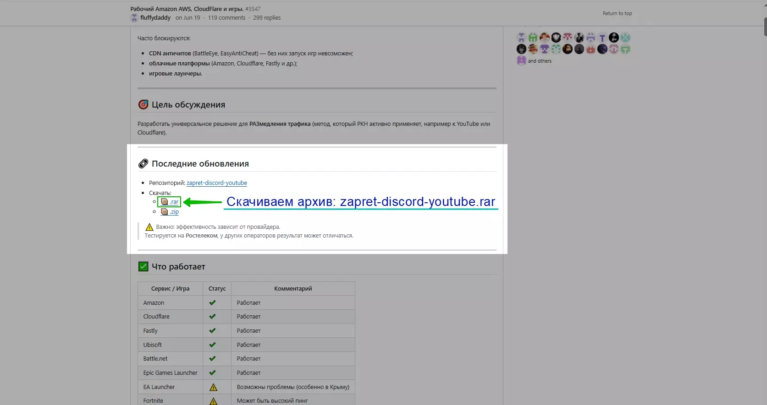Click the green check in the Amazon row
Screen dimensions: 767x405
pos(212,303)
